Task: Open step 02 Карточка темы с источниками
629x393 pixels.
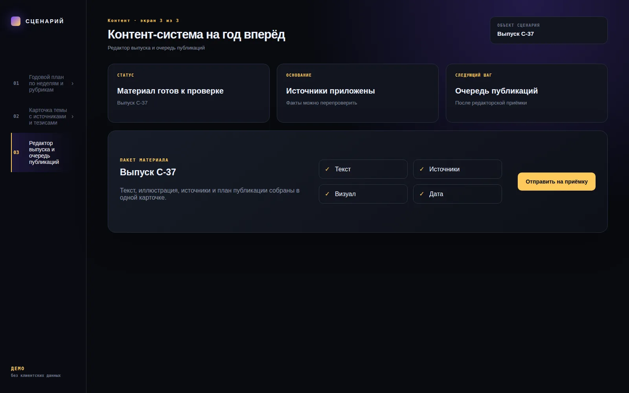Action: click(x=43, y=116)
